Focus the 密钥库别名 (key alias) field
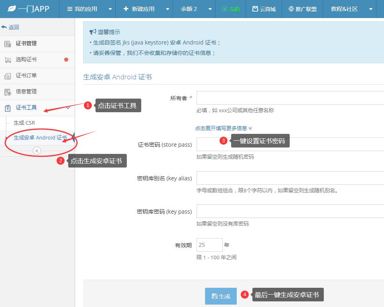The image size is (384, 307). (x=290, y=178)
